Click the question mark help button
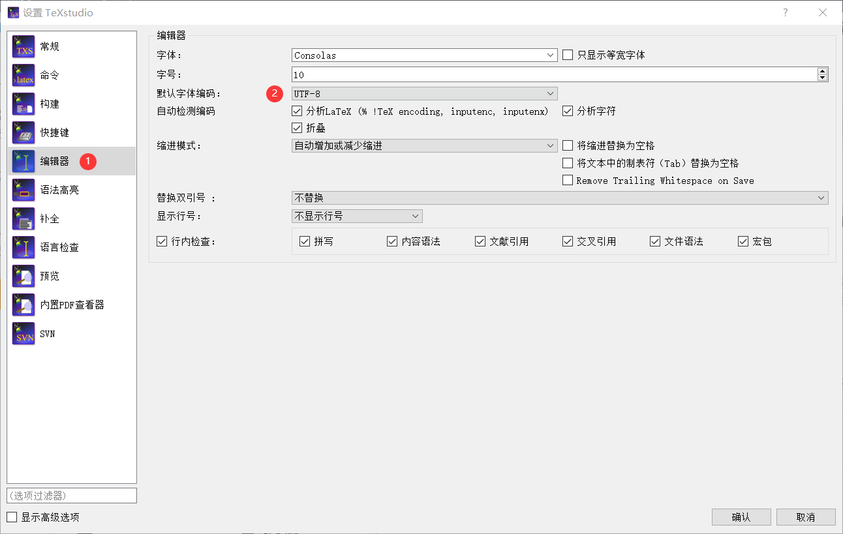 tap(786, 12)
